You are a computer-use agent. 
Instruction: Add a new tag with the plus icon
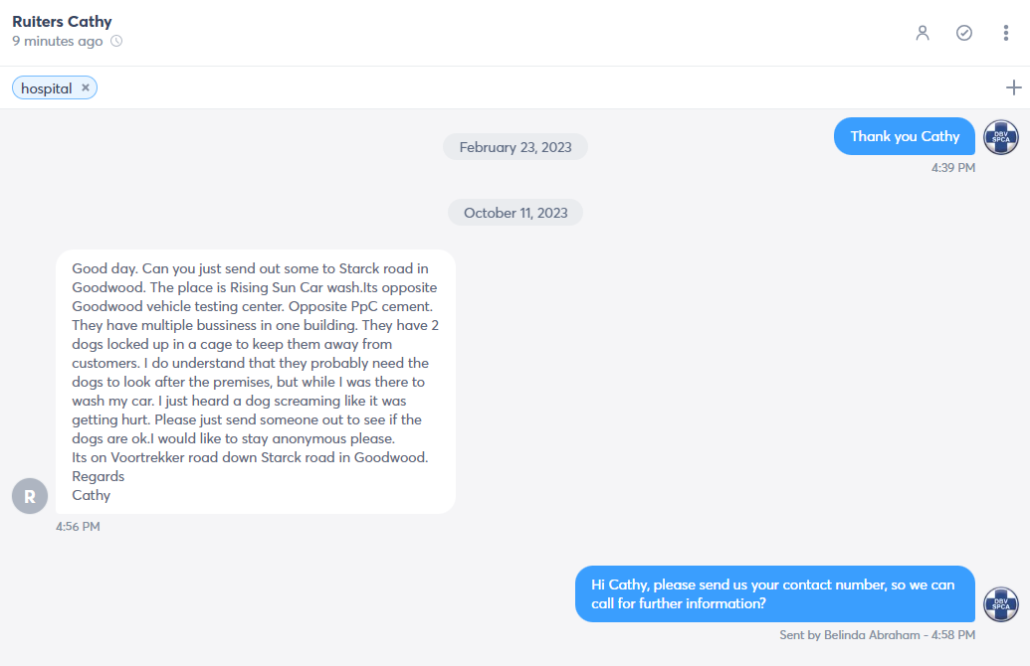1013,87
